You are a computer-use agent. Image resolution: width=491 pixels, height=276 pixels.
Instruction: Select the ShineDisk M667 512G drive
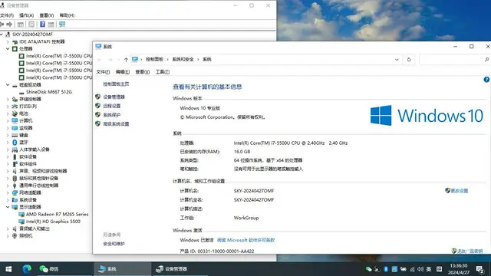(49, 92)
